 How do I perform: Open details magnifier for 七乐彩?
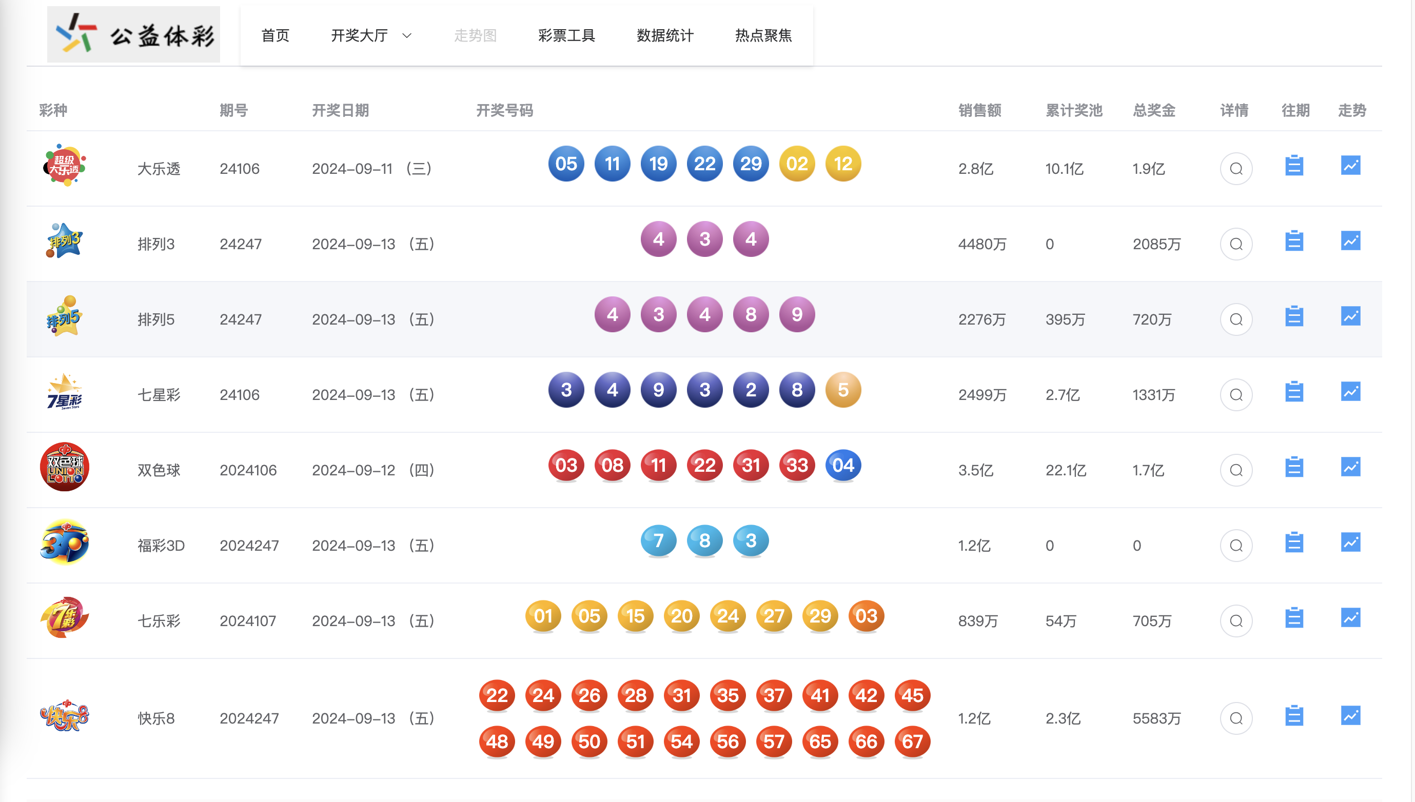pyautogui.click(x=1236, y=621)
